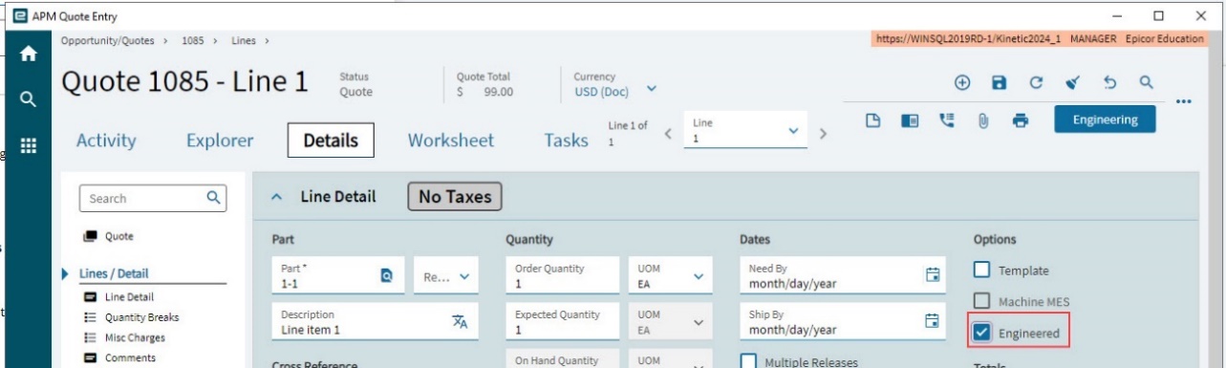The image size is (1226, 368).
Task: Go to the next line arrow
Action: tap(822, 134)
